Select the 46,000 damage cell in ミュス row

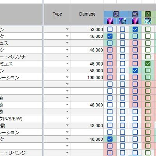click(x=87, y=64)
